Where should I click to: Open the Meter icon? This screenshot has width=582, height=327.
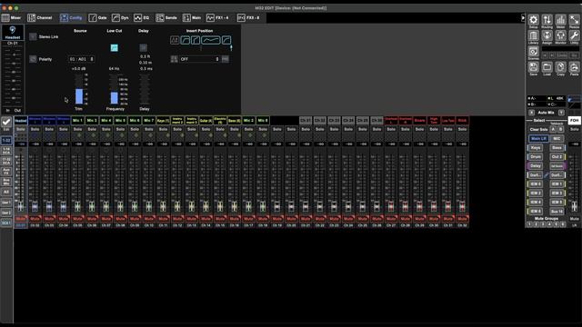pyautogui.click(x=560, y=20)
